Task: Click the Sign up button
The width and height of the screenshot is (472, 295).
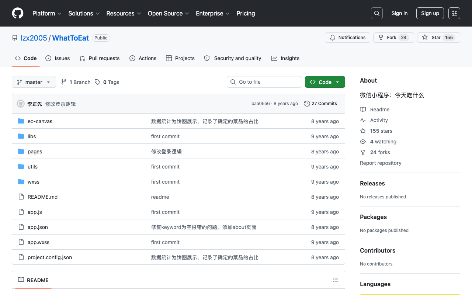Action: (x=430, y=13)
